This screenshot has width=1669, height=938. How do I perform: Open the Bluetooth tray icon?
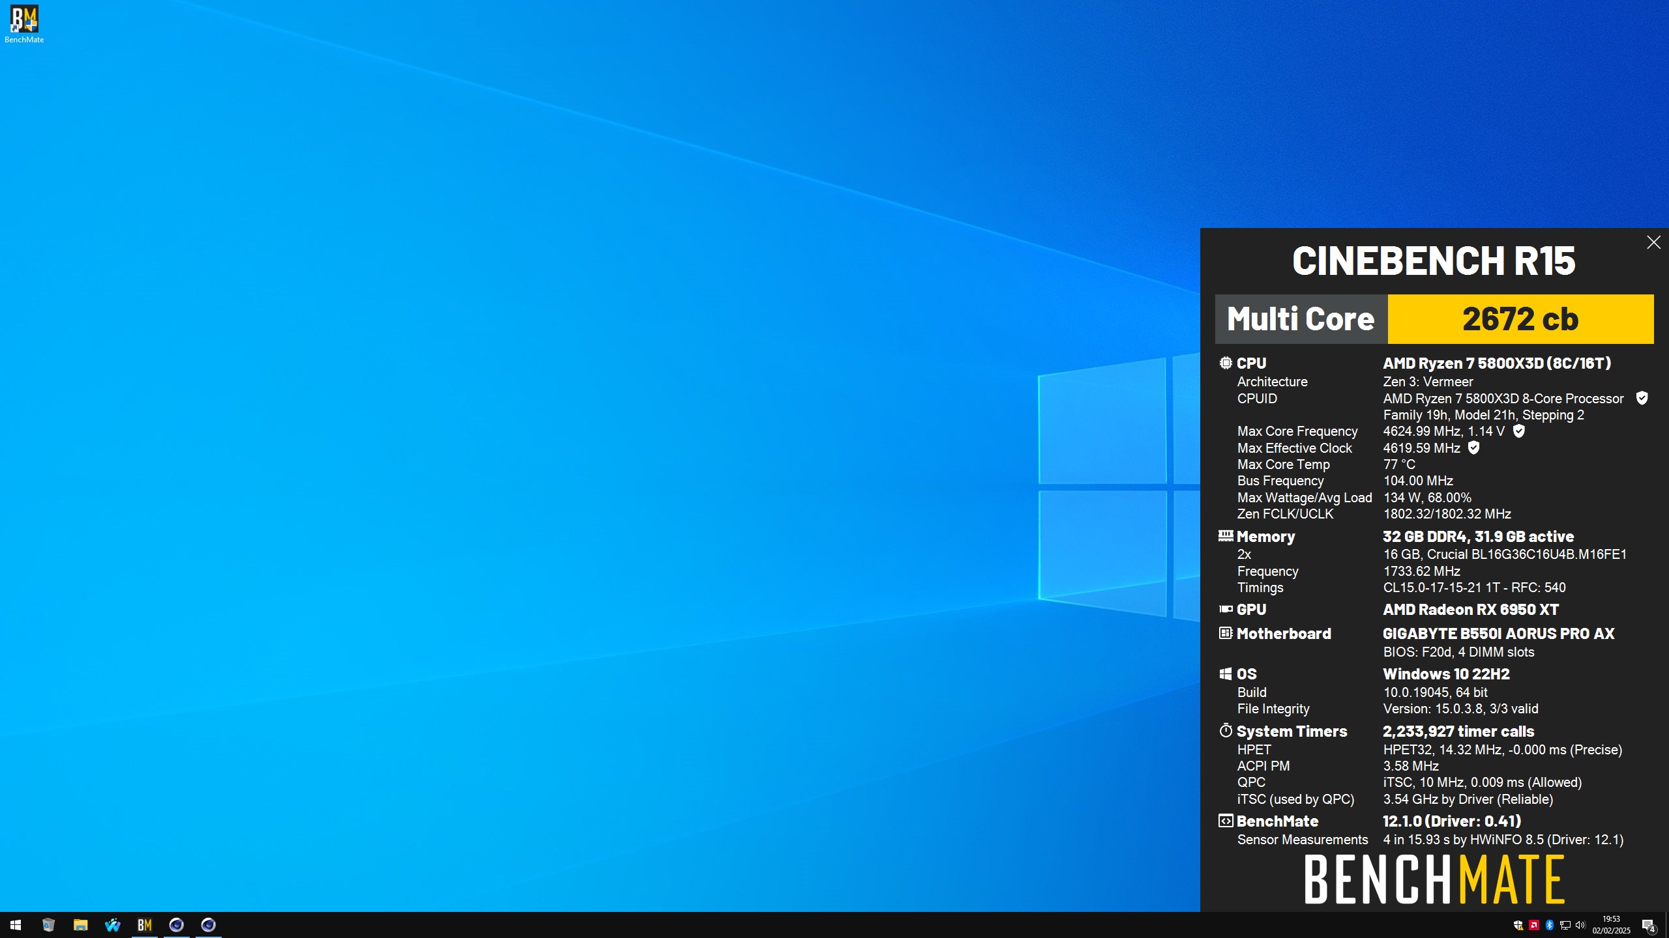[x=1550, y=925]
